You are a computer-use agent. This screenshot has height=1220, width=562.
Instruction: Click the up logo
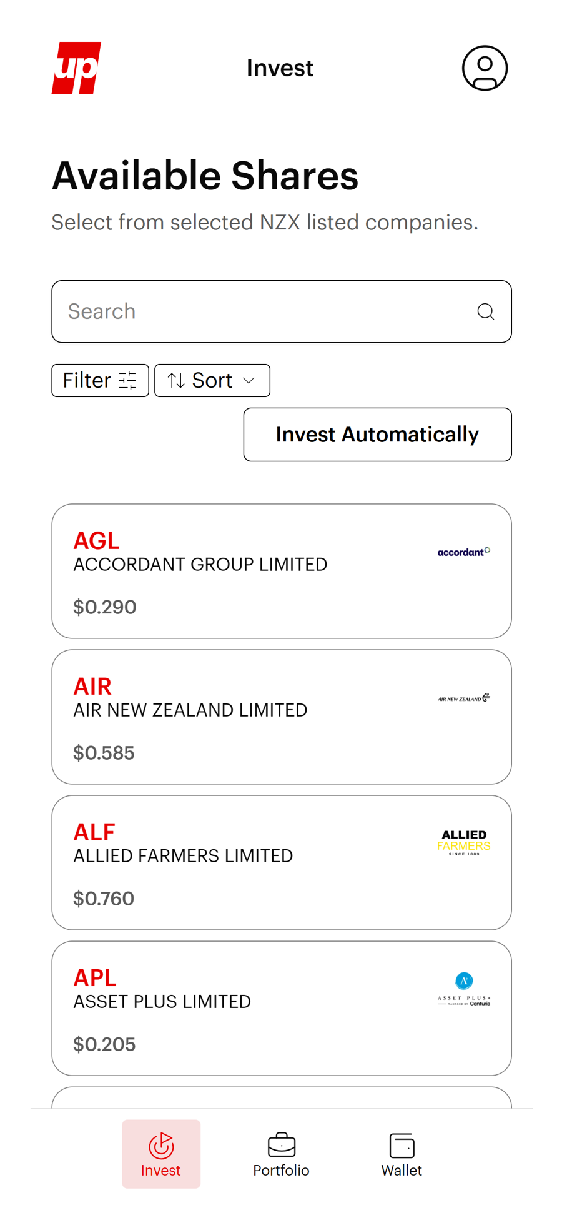click(76, 68)
